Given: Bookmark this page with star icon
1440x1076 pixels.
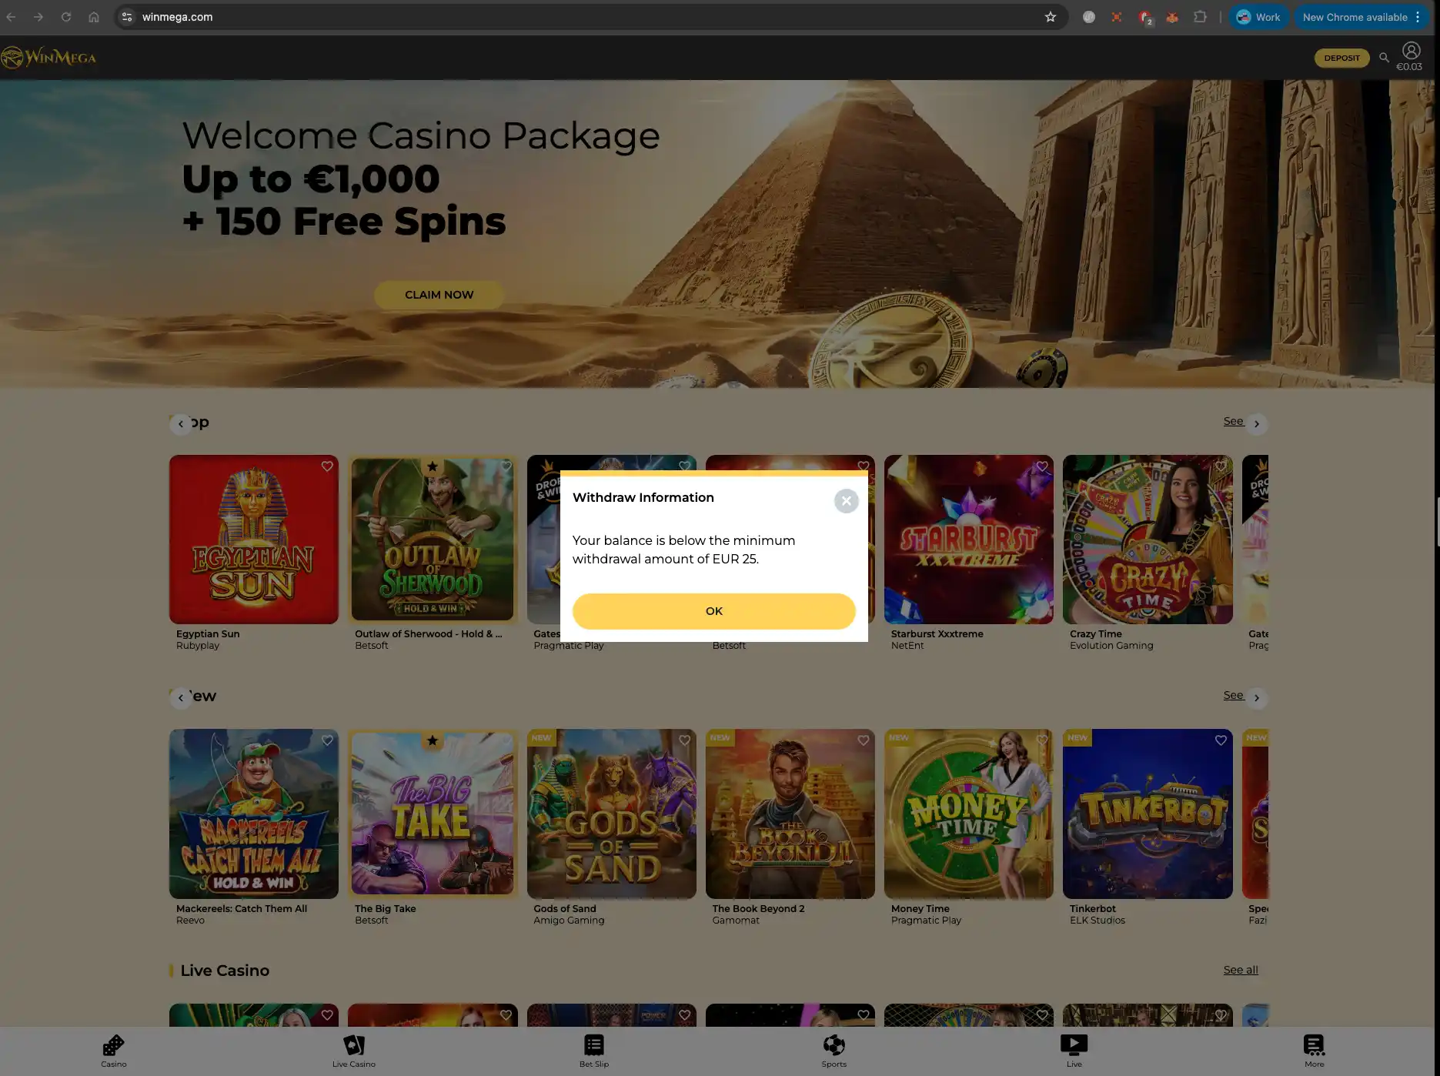Looking at the screenshot, I should [1050, 17].
